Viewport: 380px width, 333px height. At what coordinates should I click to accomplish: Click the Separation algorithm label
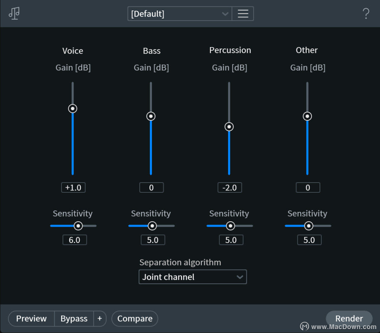click(x=180, y=262)
